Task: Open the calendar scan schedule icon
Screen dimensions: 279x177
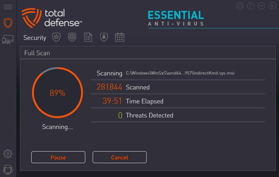Action: point(120,37)
